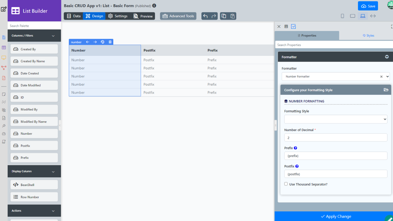
Task: Click the Number of Decimal input field
Action: [336, 138]
